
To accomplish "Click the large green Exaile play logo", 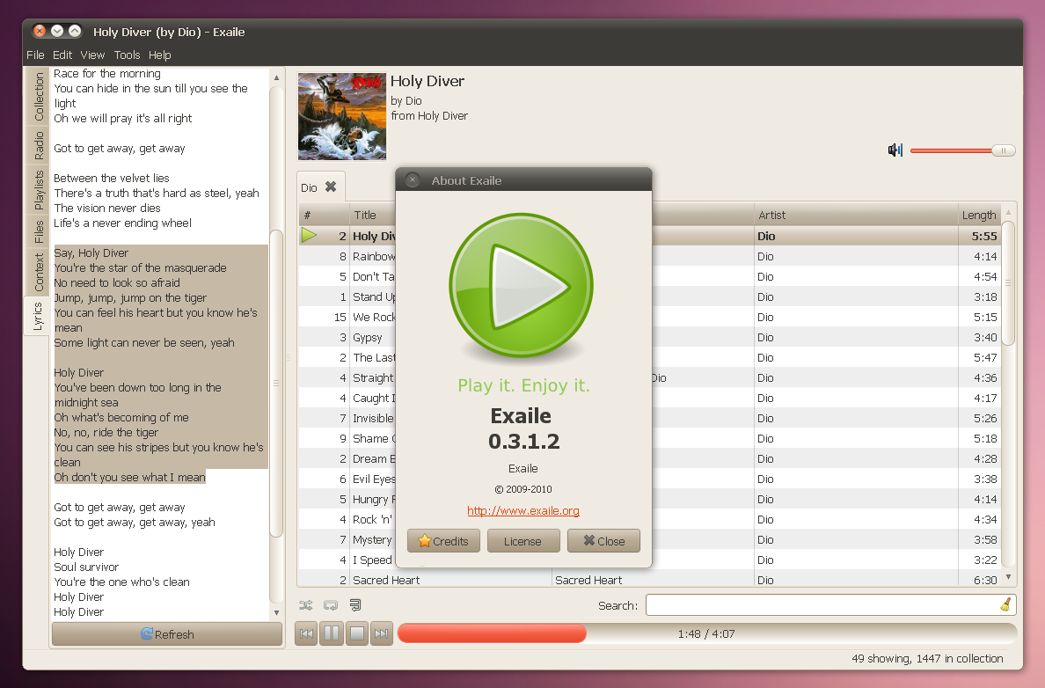I will coord(521,285).
